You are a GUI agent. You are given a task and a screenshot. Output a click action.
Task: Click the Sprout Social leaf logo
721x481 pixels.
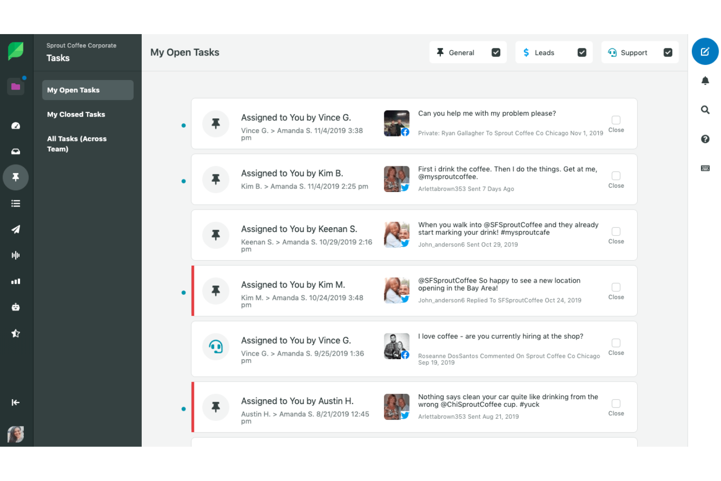tap(16, 51)
